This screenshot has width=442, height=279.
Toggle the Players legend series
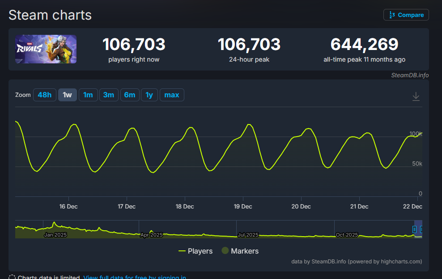(195, 251)
